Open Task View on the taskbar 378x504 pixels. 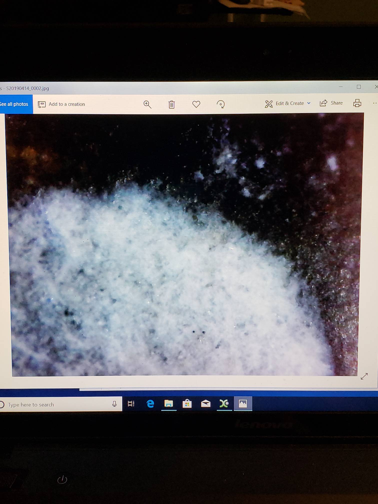(131, 403)
